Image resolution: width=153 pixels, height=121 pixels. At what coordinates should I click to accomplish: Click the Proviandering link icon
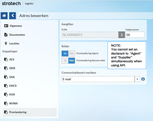(x=6, y=112)
